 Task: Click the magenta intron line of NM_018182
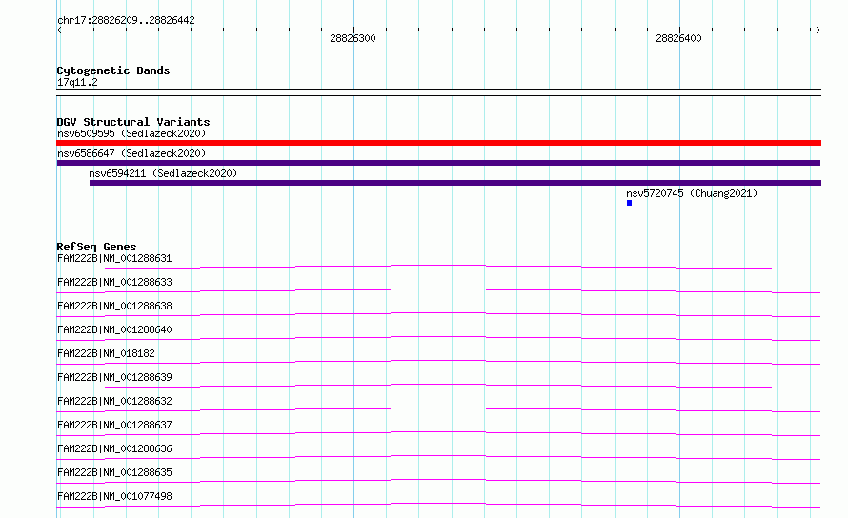[x=438, y=361]
